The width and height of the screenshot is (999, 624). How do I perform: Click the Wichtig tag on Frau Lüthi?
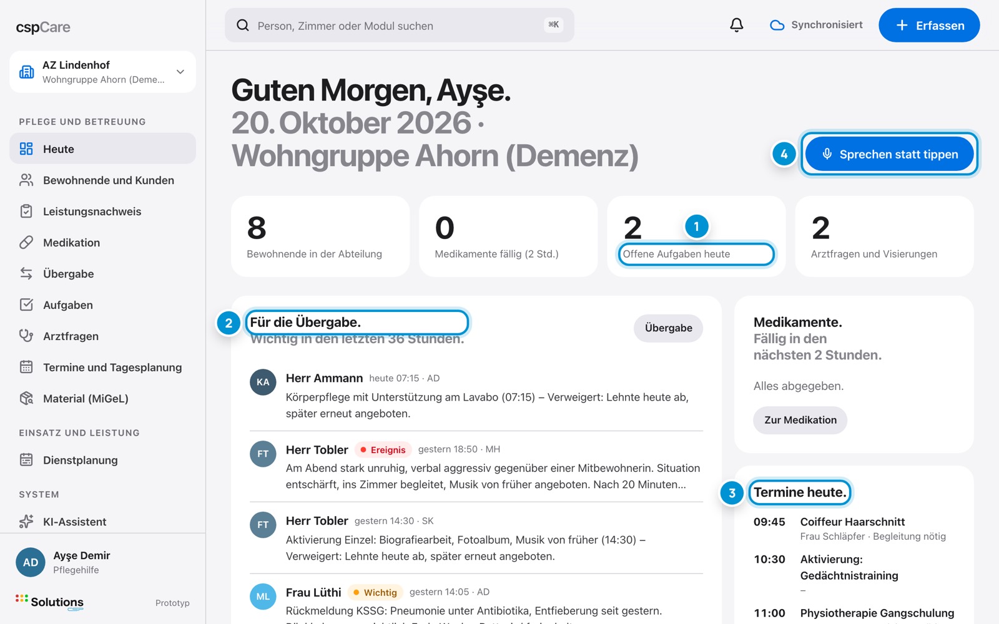point(375,592)
